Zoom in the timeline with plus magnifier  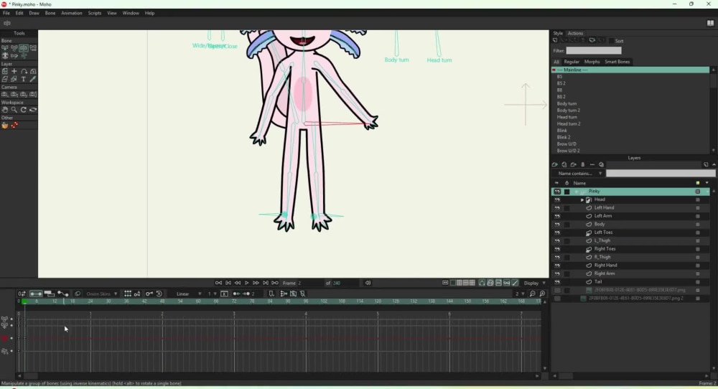[542, 294]
